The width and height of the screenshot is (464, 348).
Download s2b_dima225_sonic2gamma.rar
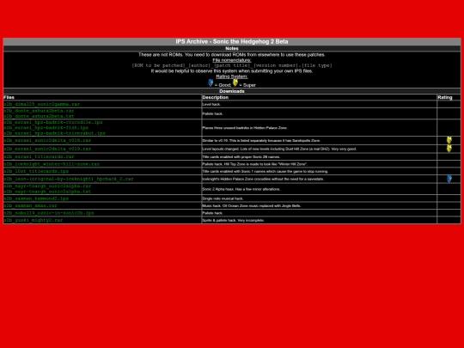[x=42, y=104]
